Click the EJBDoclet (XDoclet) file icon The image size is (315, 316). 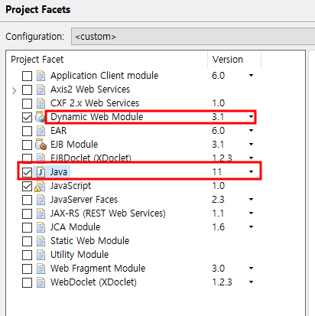pos(41,158)
